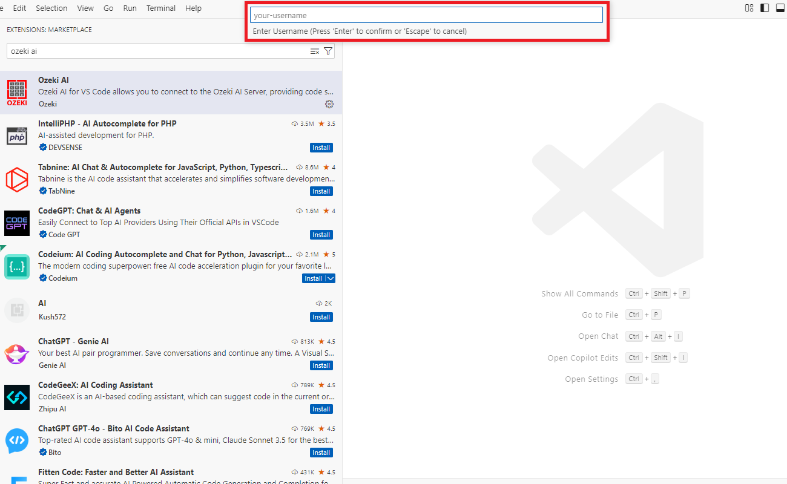Click the your-username input field

[426, 15]
